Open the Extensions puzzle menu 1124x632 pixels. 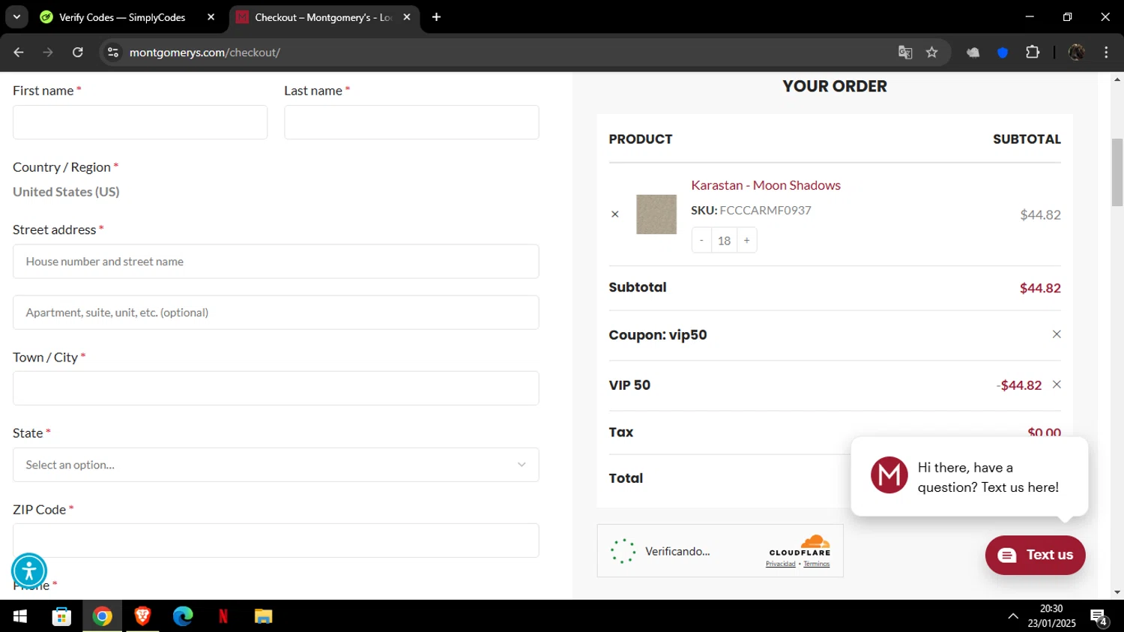pyautogui.click(x=1033, y=52)
